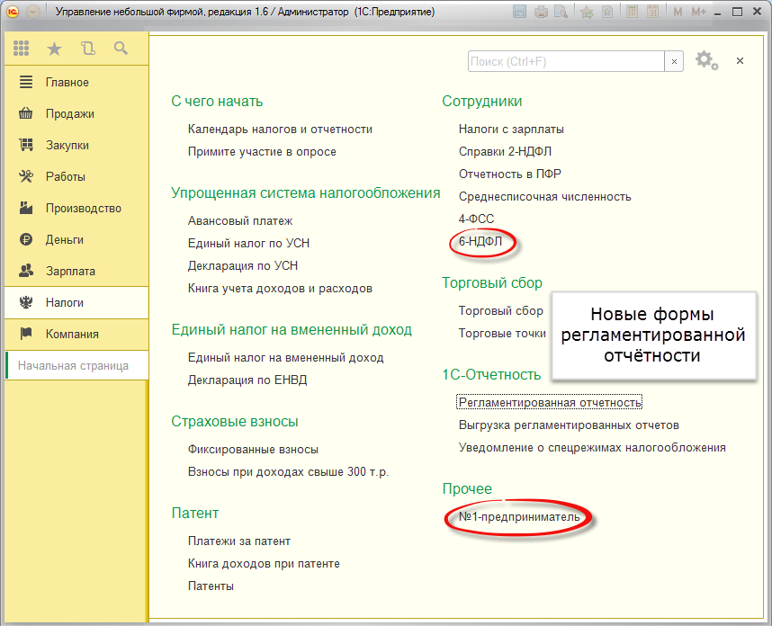
Task: Open Декларация по УСН
Action: click(x=243, y=265)
